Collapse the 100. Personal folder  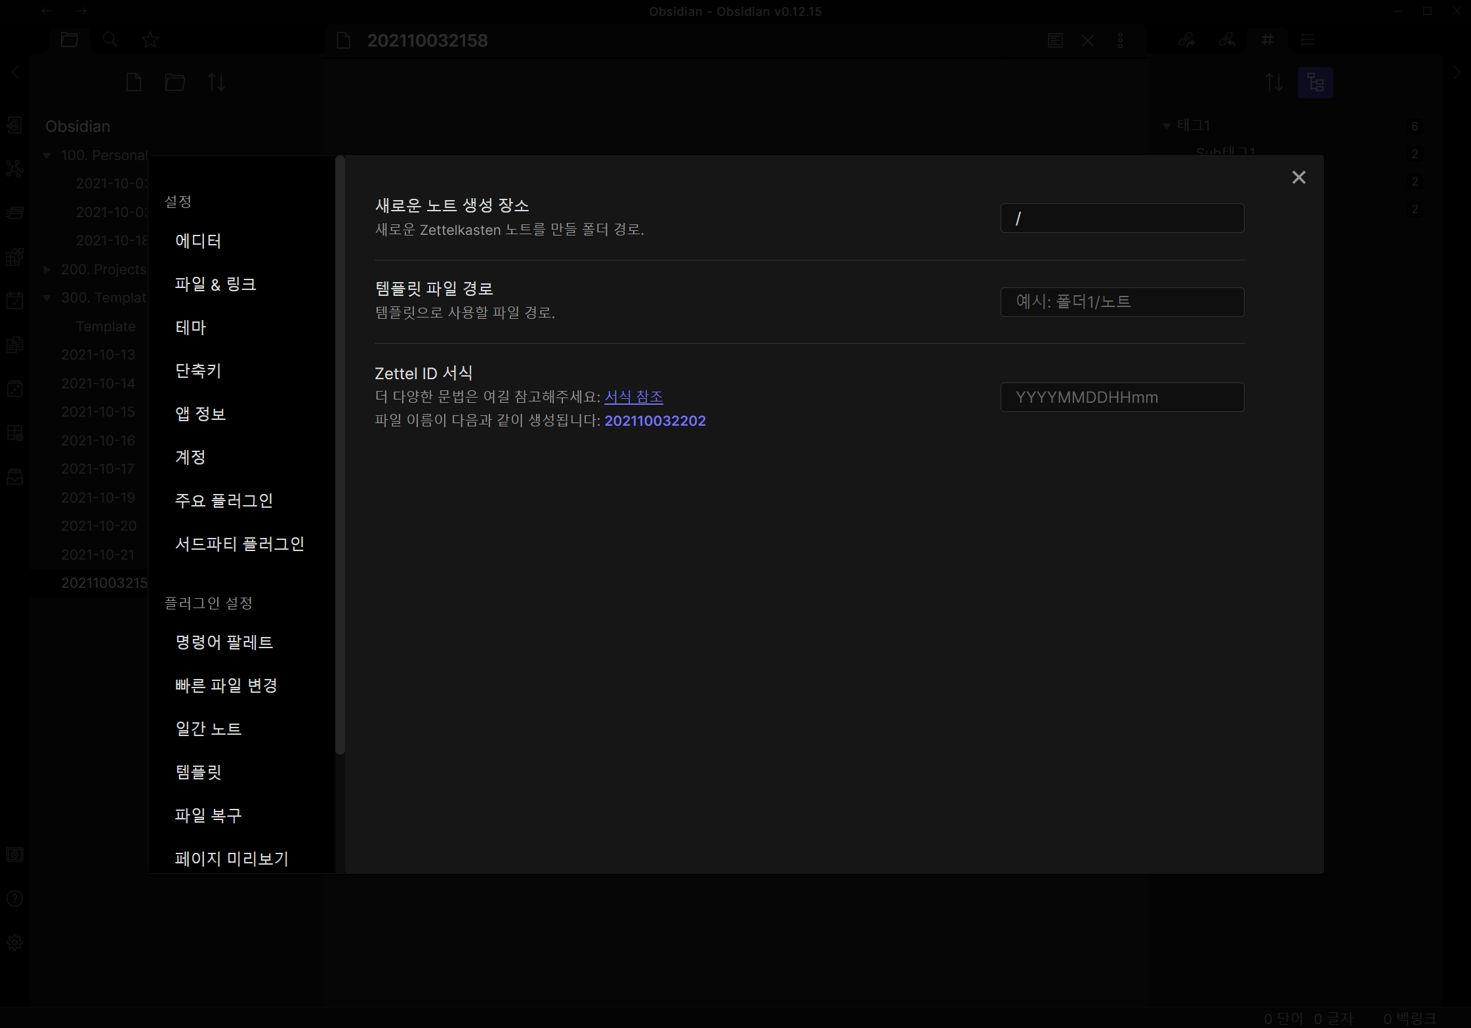click(x=47, y=155)
